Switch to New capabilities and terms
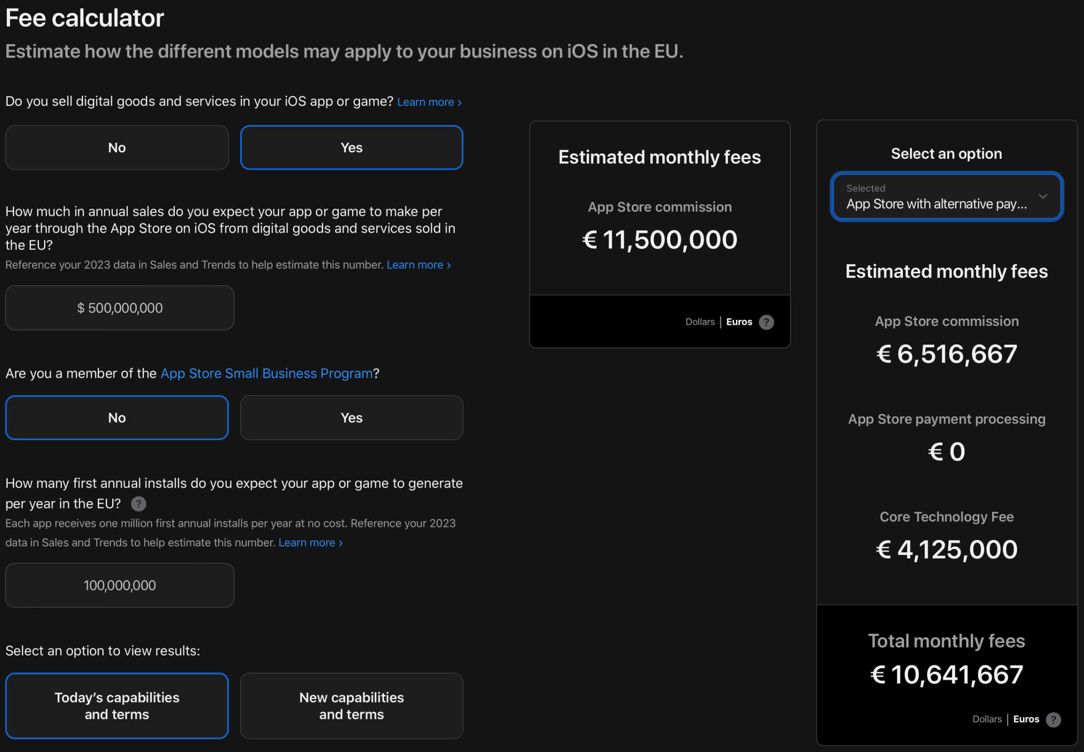Viewport: 1084px width, 752px height. click(351, 705)
